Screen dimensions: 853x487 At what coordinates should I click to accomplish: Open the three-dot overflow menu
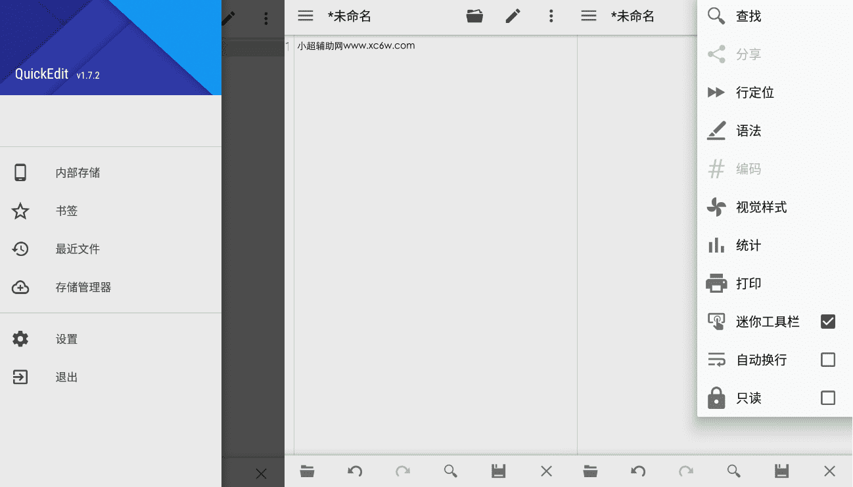[x=551, y=16]
